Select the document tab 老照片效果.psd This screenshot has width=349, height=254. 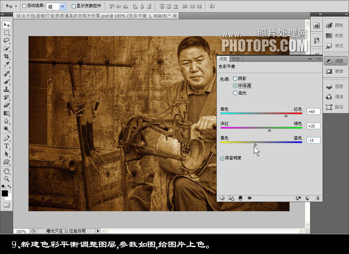94,16
